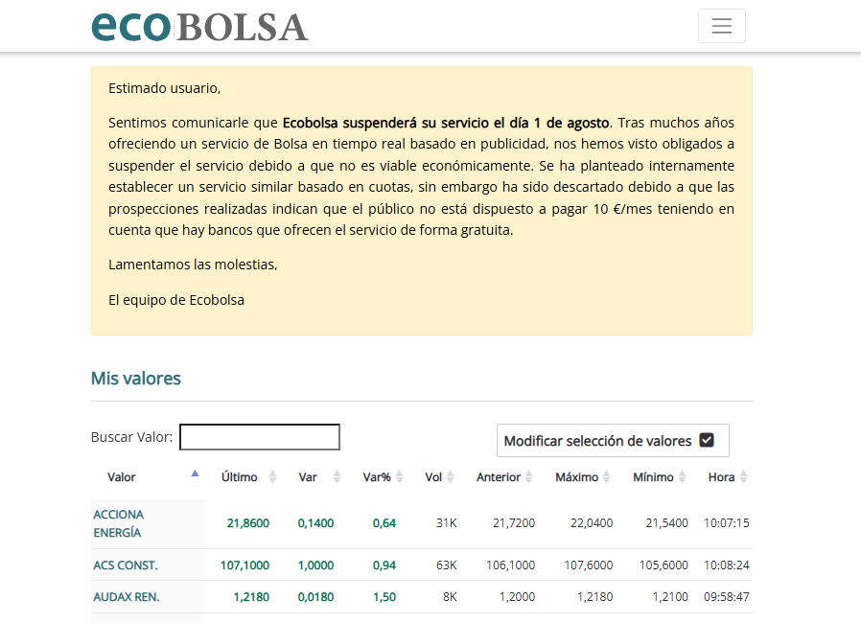The width and height of the screenshot is (861, 623).
Task: Sort table by Mínimo column
Action: click(x=654, y=477)
